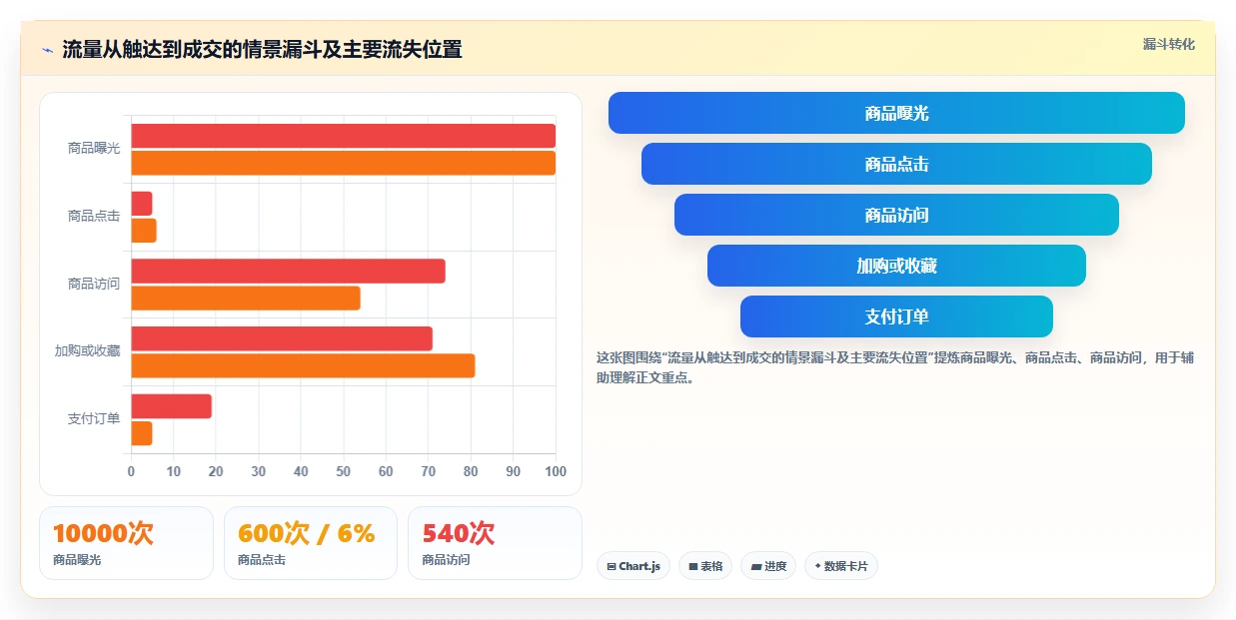Click the orange bar for 商品访问

click(246, 298)
